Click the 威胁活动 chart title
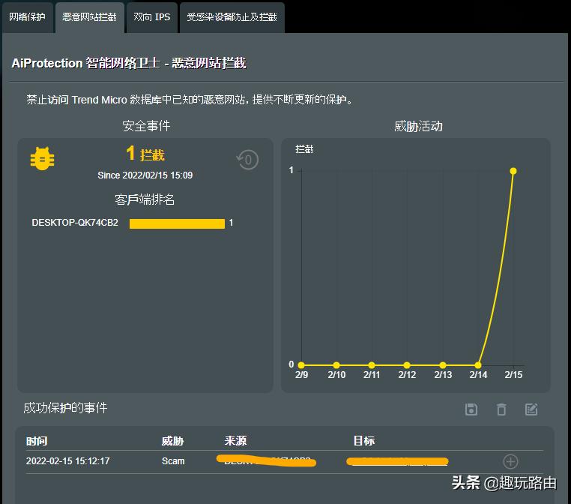 (x=418, y=126)
